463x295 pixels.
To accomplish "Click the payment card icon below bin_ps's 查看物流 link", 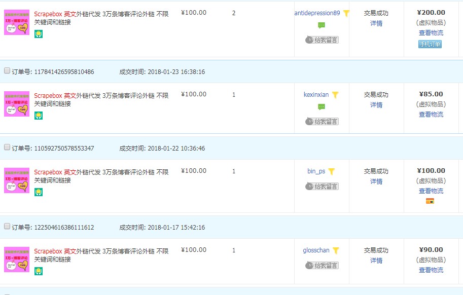I will (x=431, y=201).
